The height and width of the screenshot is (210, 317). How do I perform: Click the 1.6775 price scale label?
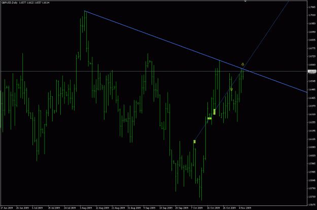(x=312, y=48)
